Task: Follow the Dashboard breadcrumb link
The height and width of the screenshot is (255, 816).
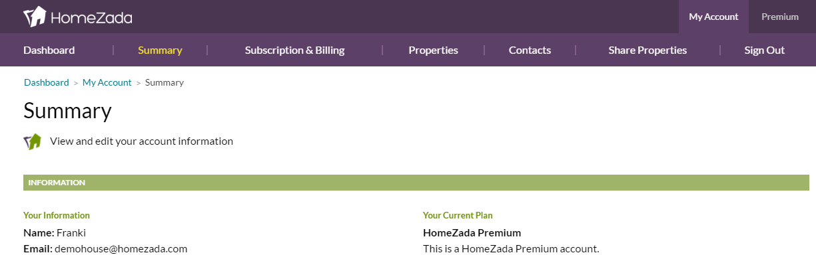Action: 47,82
